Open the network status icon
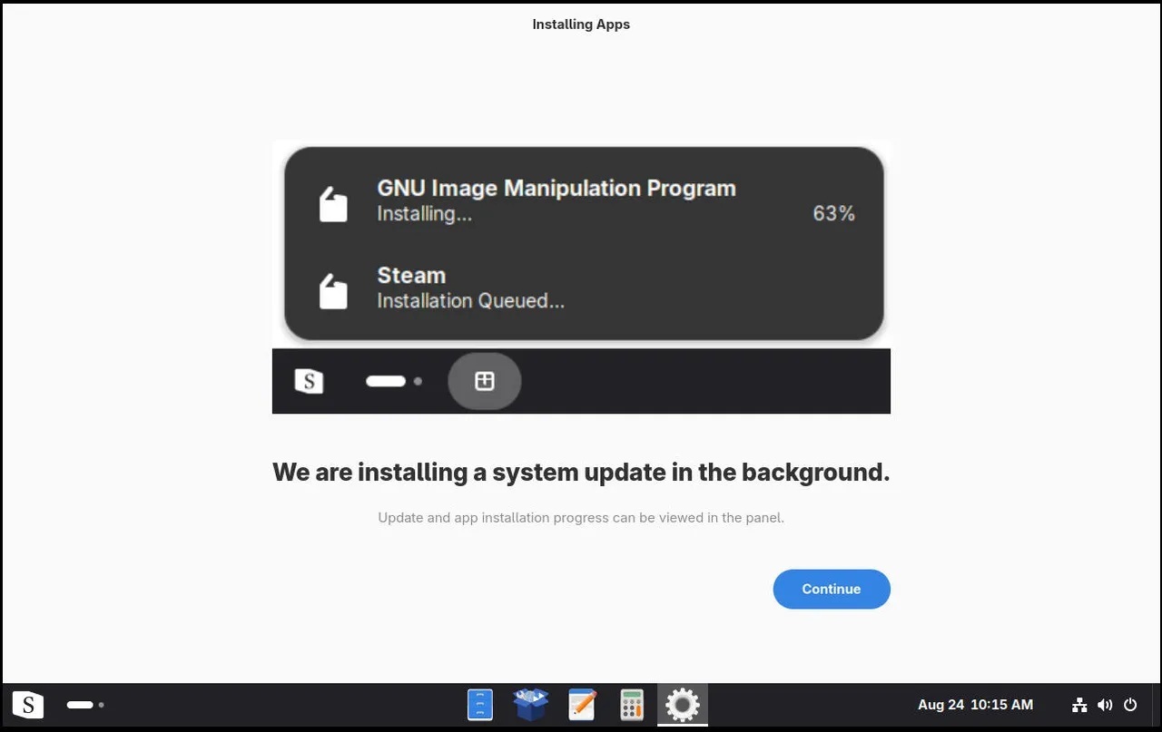1162x732 pixels. [1079, 705]
